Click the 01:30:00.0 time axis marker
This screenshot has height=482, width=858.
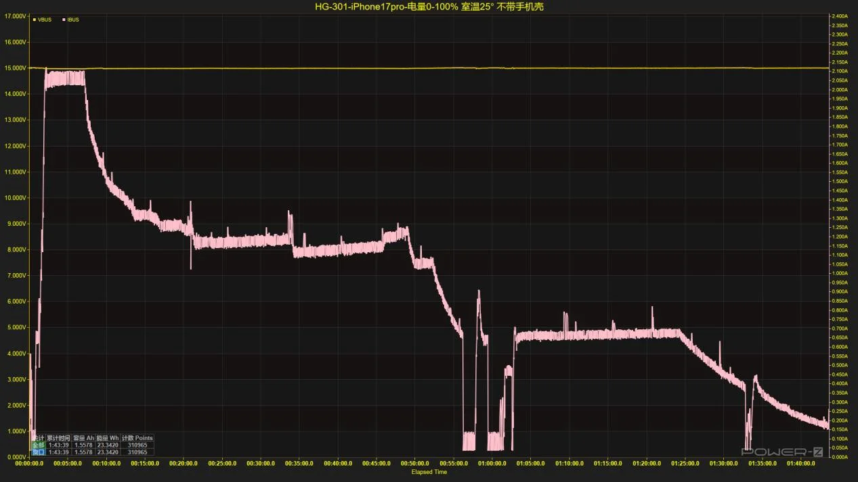(723, 464)
